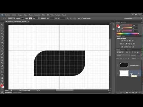Image resolution: width=143 pixels, height=107 pixels.
Task: Select the Quick Selection tool
Action: coord(2,34)
